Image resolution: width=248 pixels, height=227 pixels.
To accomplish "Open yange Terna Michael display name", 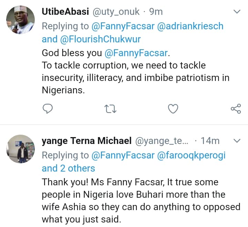I will coord(86,141).
